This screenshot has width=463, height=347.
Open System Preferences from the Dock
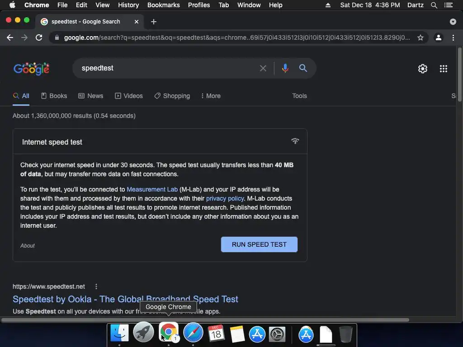click(x=277, y=334)
